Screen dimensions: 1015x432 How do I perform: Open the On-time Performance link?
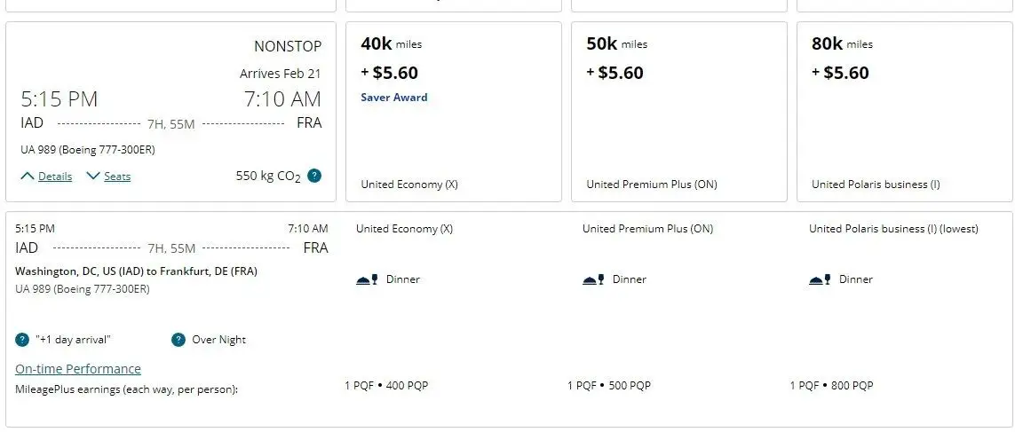(x=77, y=369)
